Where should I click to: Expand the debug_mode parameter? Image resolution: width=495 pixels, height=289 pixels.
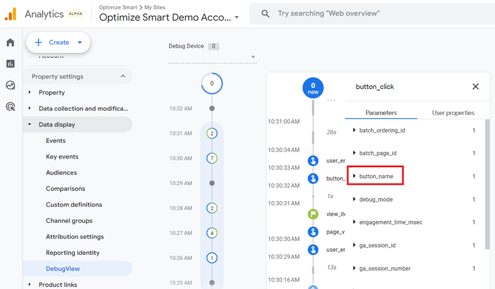click(x=354, y=199)
